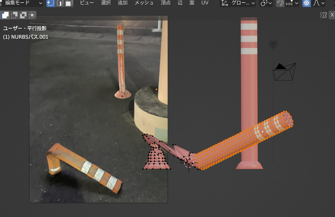Viewport: 335px width, 217px height.
Task: Open the 追加 menu
Action: (x=123, y=3)
